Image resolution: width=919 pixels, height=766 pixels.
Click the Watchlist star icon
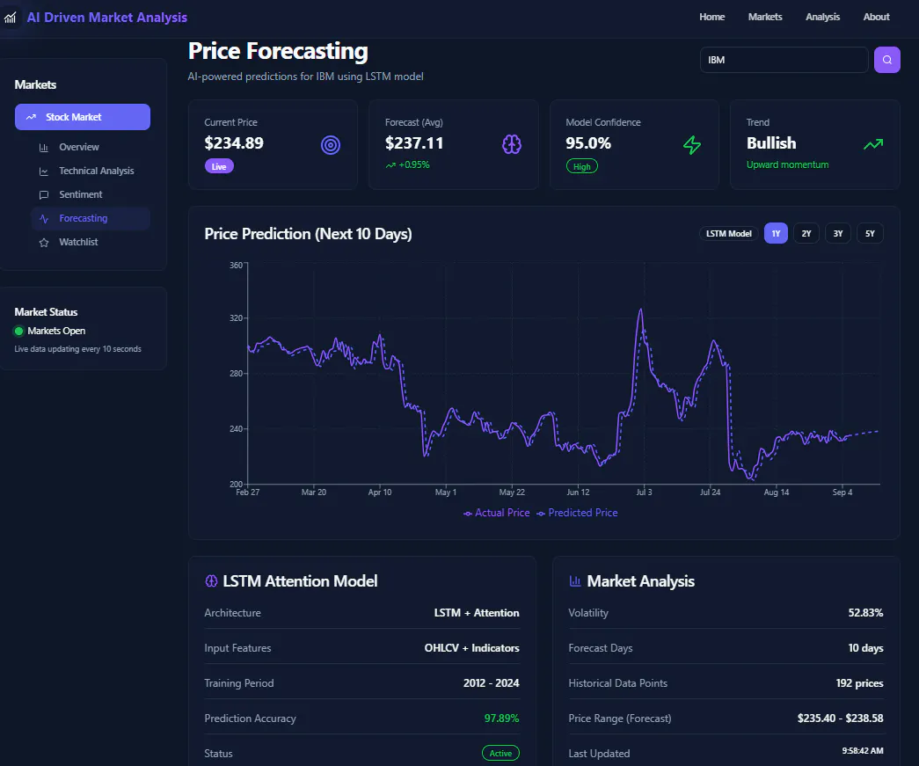point(44,242)
